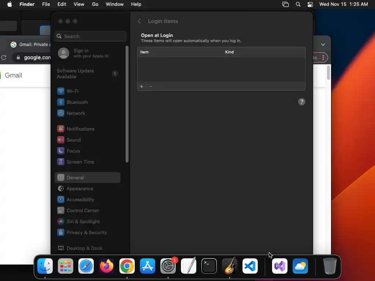
Task: Open the Edit menu
Action: (62, 4)
